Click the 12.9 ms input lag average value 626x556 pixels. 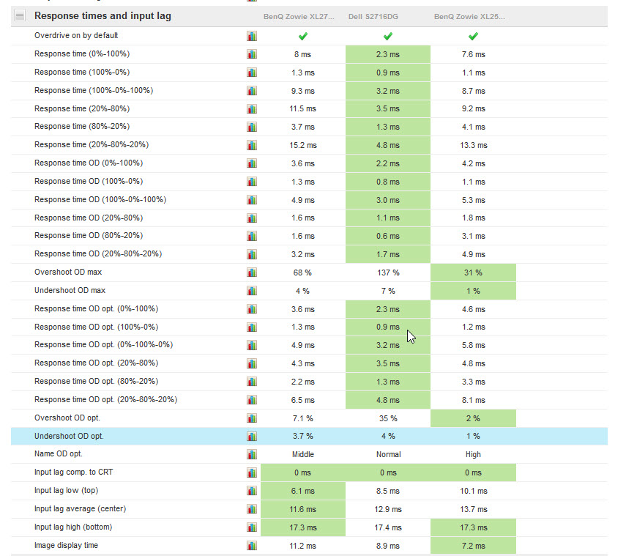[388, 509]
